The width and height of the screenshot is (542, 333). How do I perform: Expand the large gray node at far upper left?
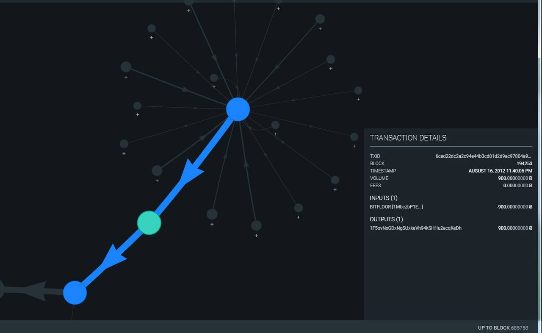pyautogui.click(x=126, y=77)
